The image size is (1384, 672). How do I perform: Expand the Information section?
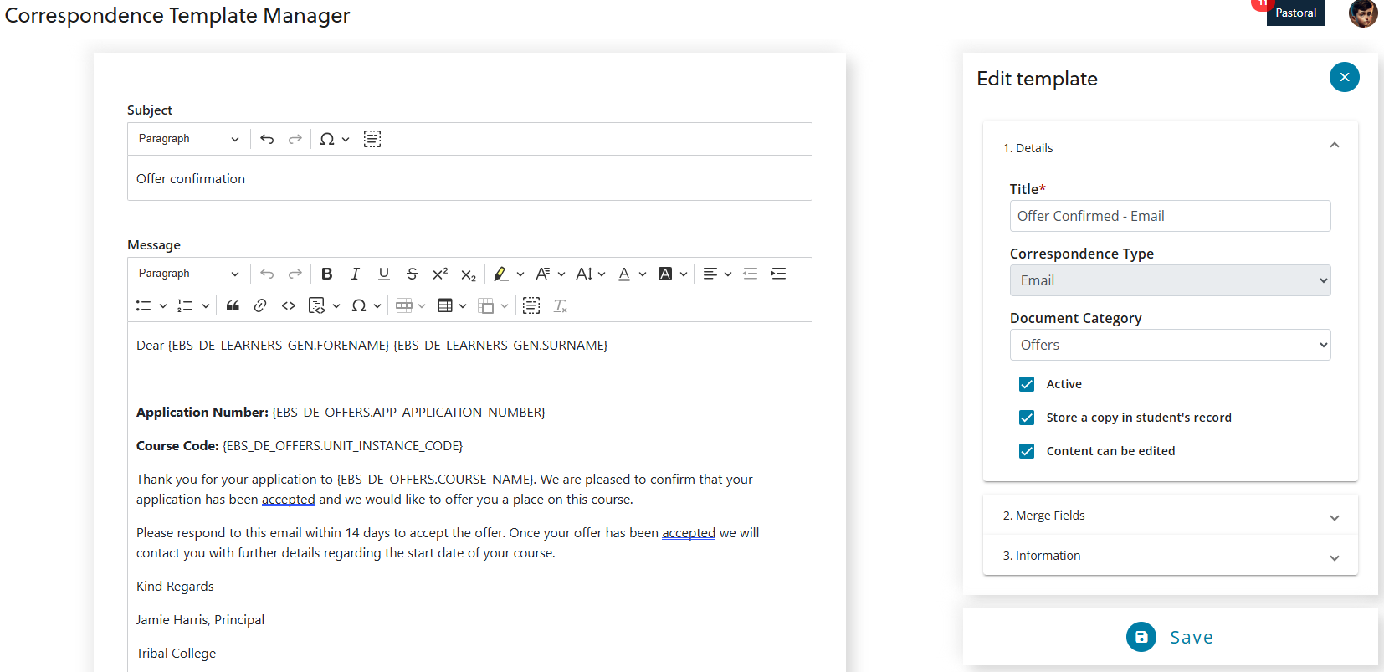coord(1169,556)
